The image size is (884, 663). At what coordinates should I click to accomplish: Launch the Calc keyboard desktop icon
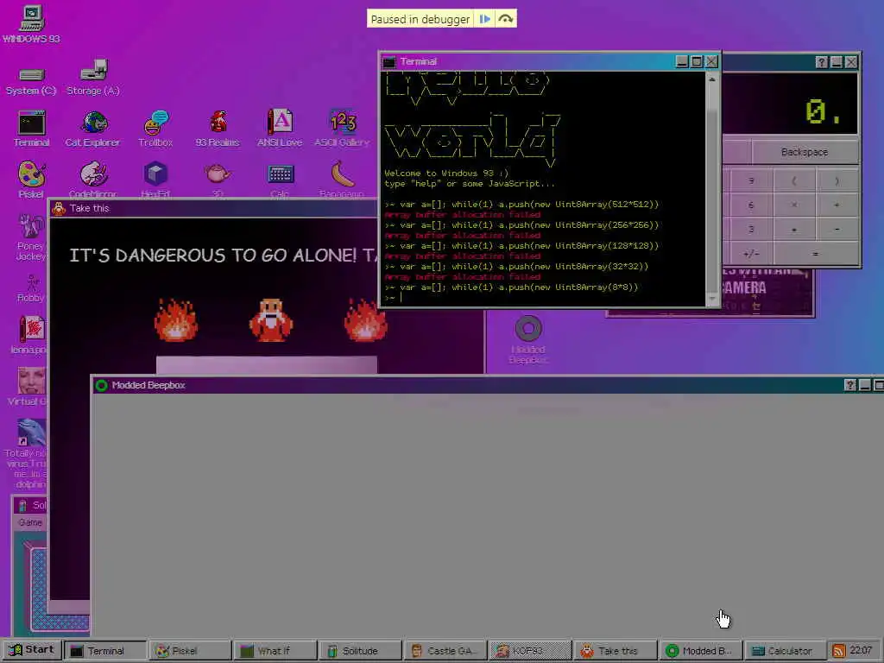click(x=281, y=180)
